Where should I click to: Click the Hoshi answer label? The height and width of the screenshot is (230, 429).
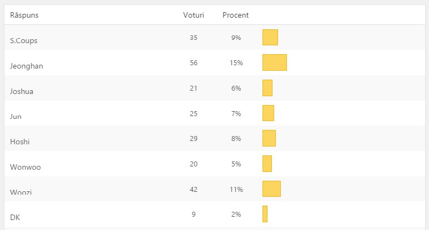(x=20, y=142)
